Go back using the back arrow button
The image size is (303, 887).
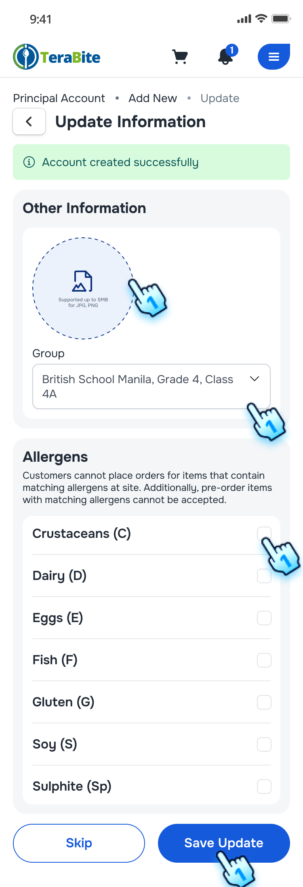[x=29, y=121]
